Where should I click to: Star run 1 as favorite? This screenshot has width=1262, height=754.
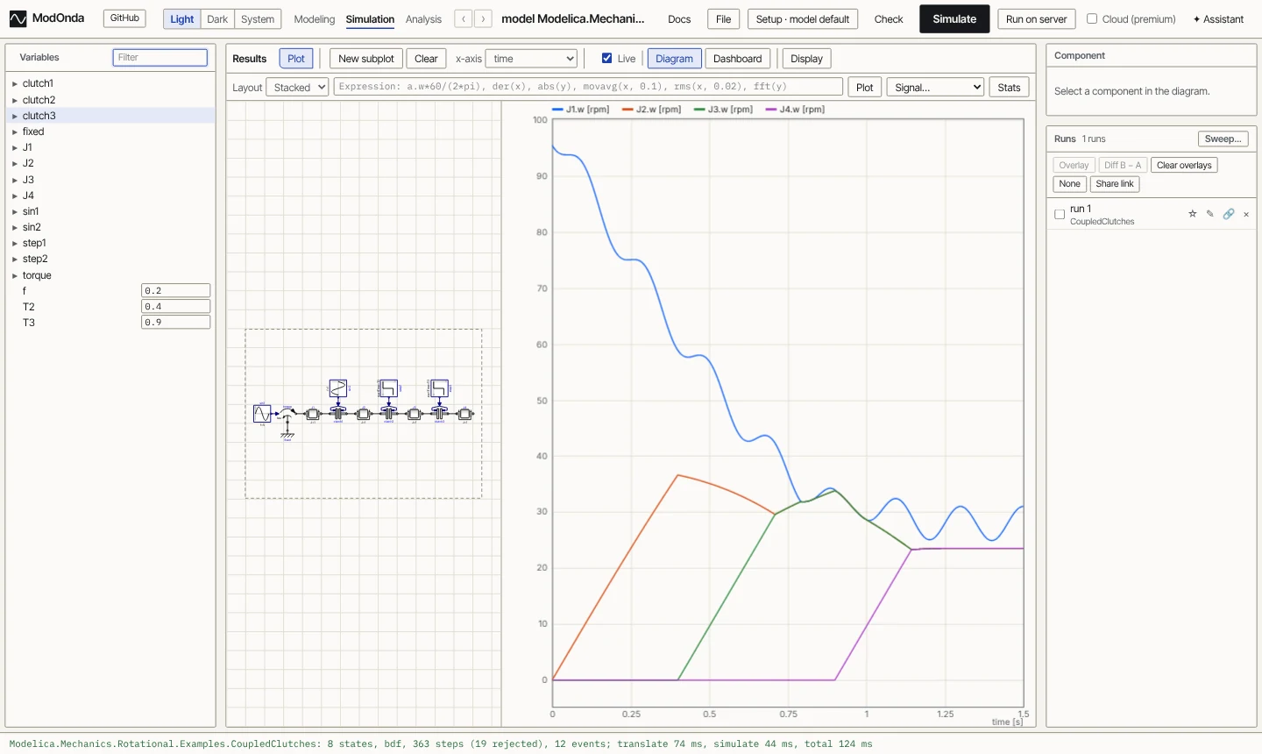click(1192, 214)
